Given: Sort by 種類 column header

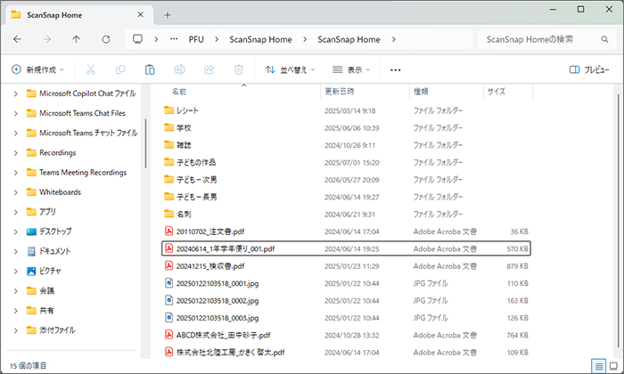Looking at the screenshot, I should pyautogui.click(x=421, y=92).
